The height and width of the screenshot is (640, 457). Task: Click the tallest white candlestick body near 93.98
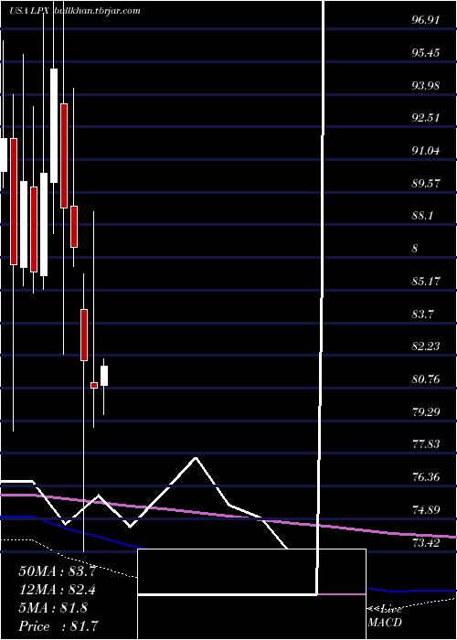click(x=54, y=126)
